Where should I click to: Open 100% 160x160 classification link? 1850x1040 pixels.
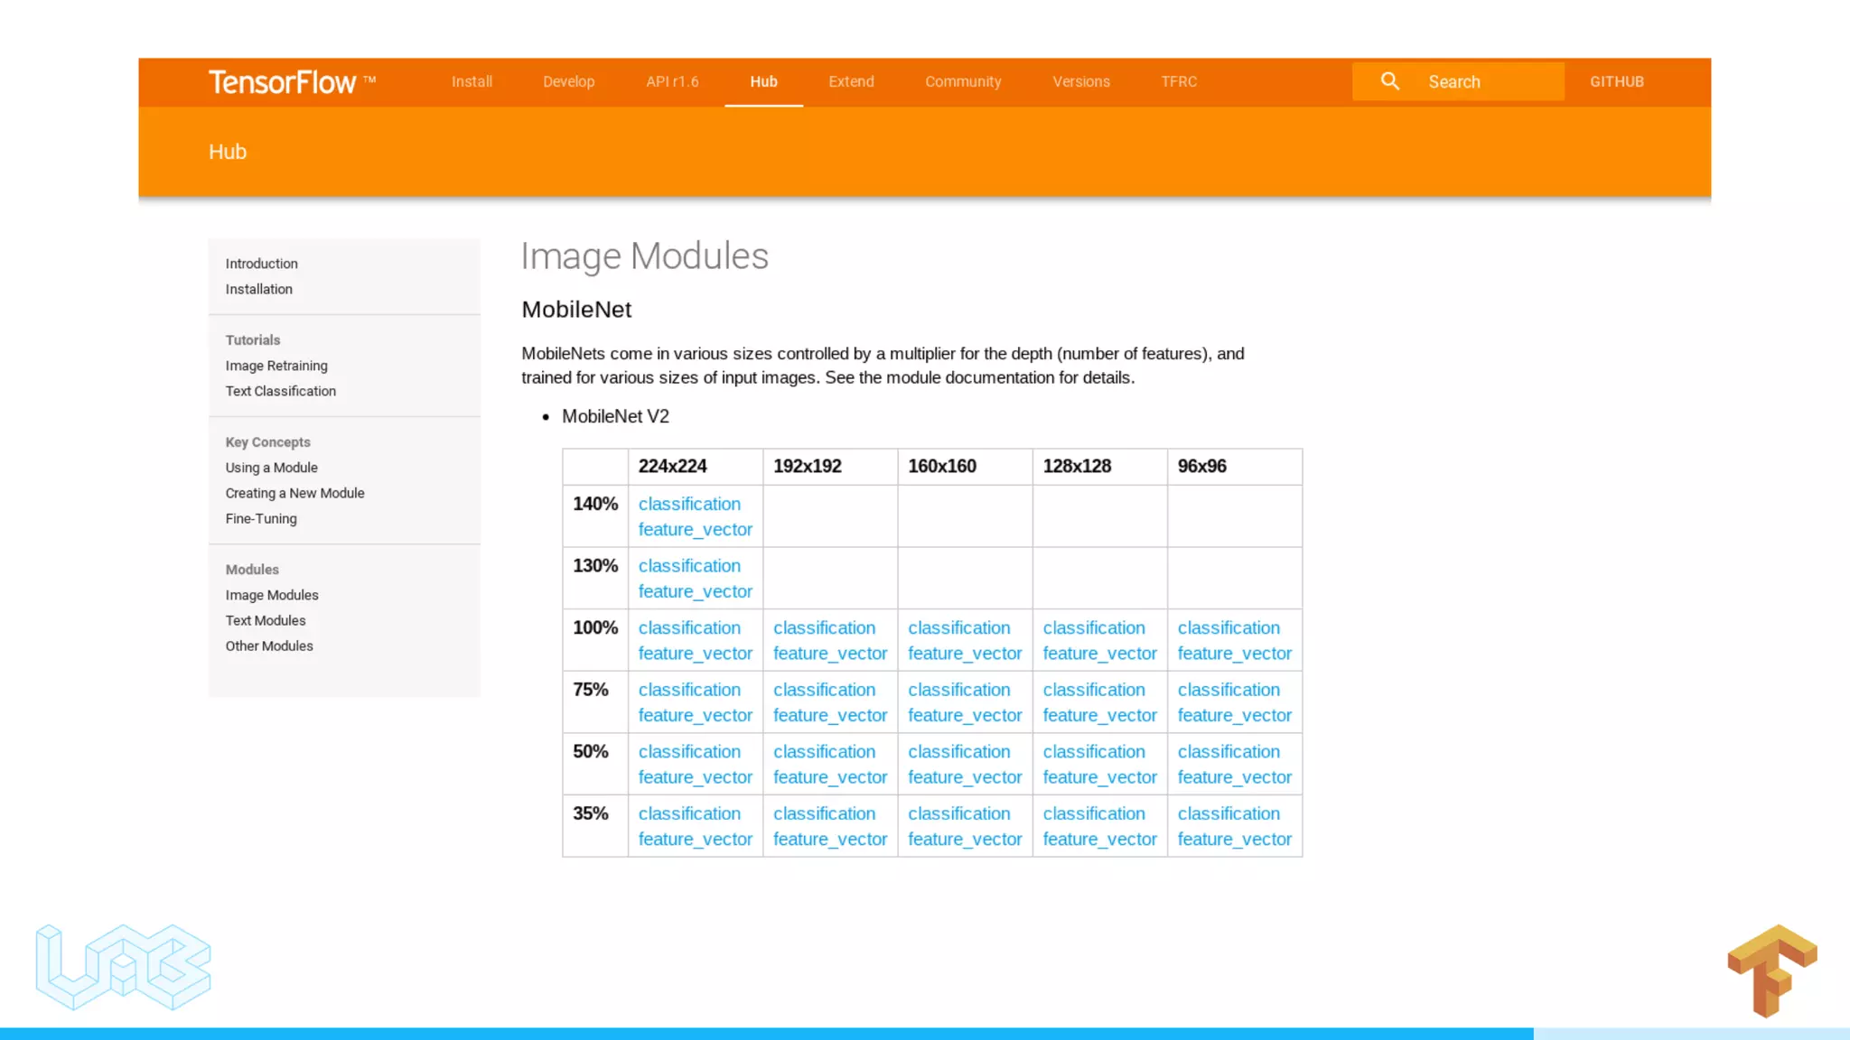click(x=958, y=627)
